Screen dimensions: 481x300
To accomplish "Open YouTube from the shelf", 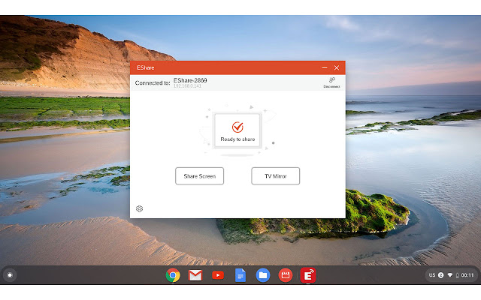I will (218, 275).
